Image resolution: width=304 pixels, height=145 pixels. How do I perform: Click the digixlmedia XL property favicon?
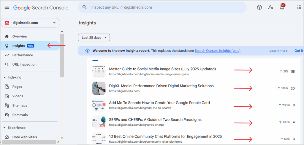[7, 23]
